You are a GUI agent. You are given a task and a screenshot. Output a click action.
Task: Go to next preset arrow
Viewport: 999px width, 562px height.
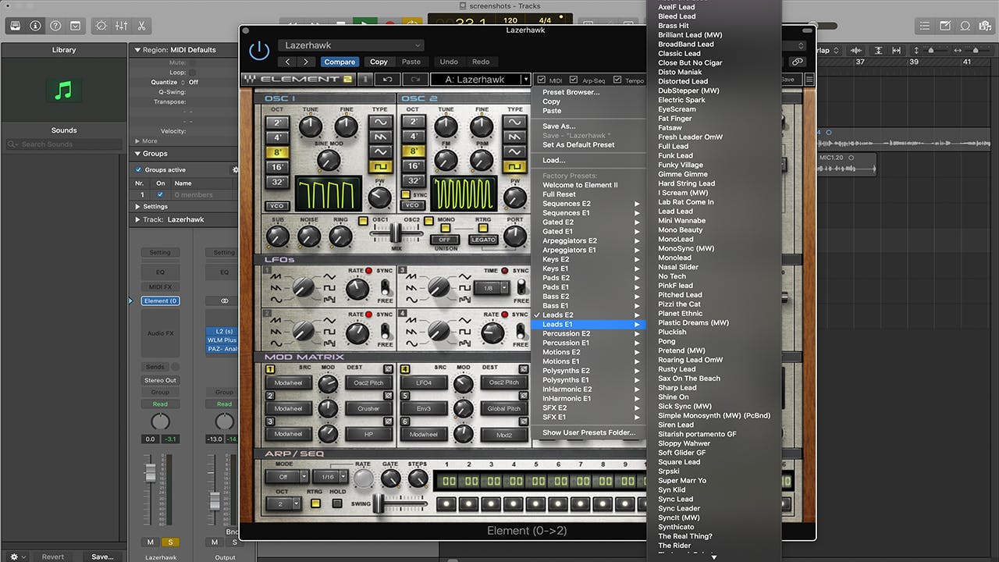(305, 62)
